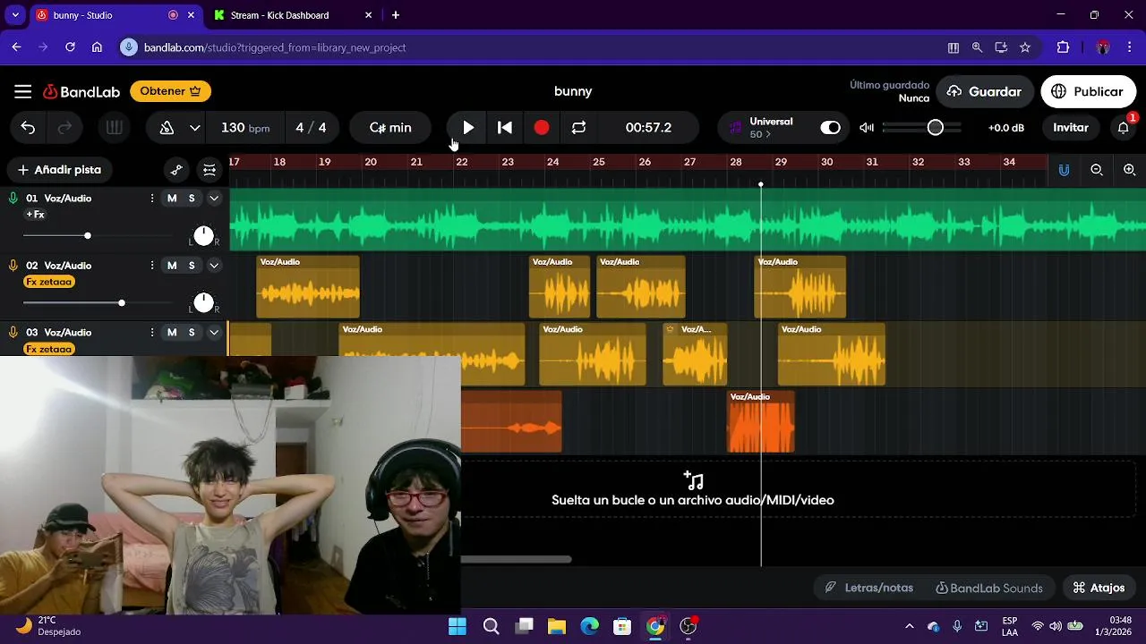Click the BandLab logo
This screenshot has width=1146, height=644.
[x=81, y=91]
